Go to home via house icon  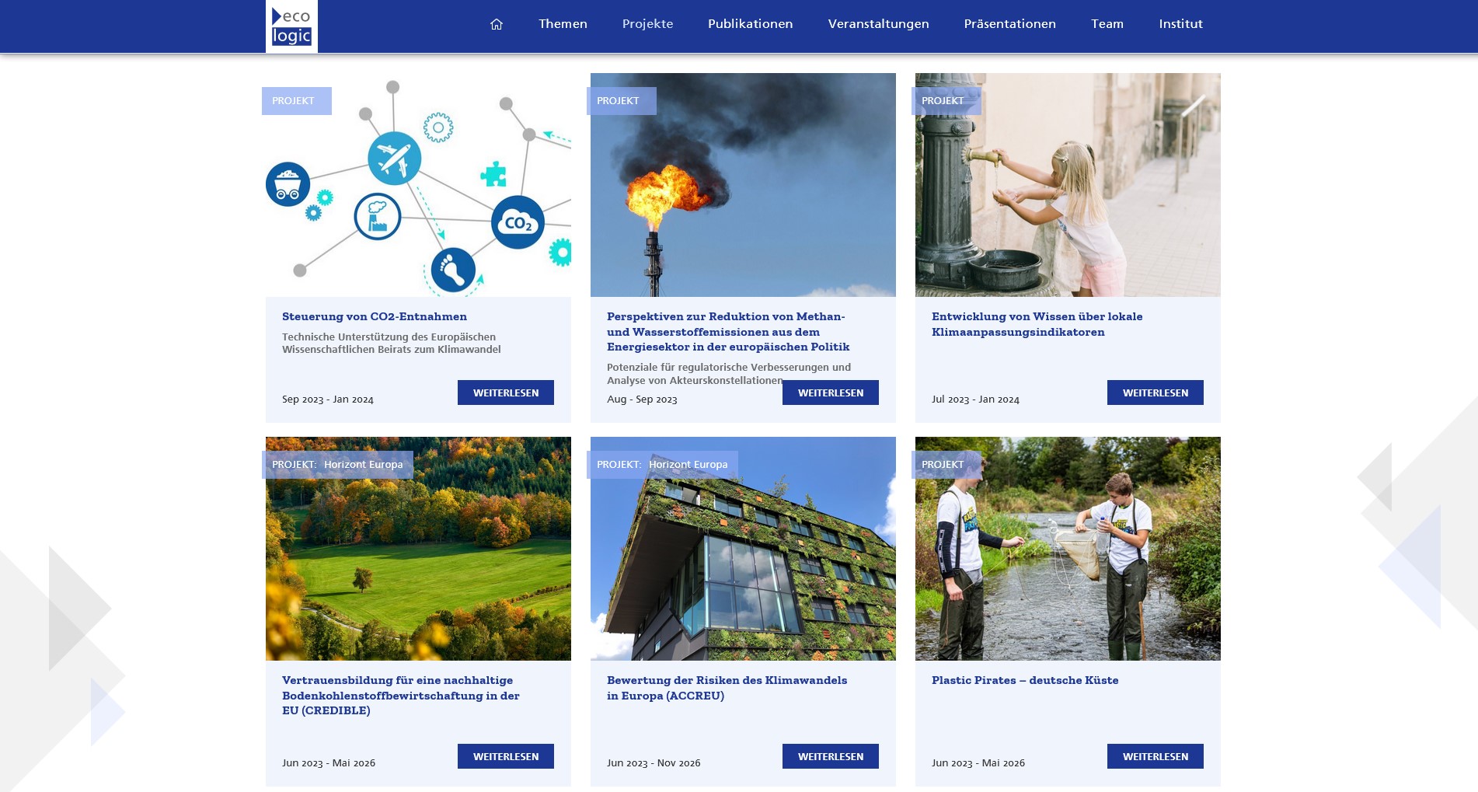(497, 24)
